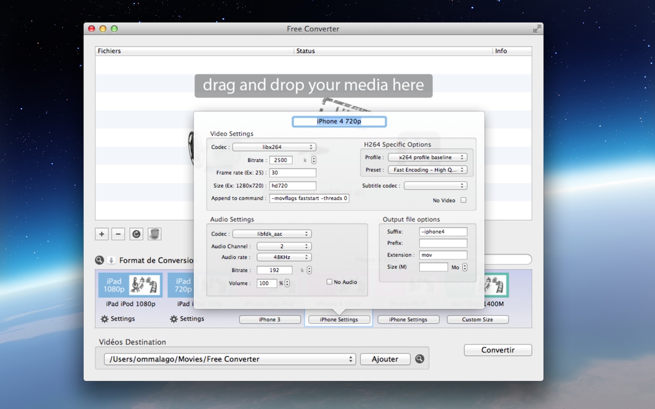
Task: Click the audio Bitrate stepper arrows
Action: (309, 270)
